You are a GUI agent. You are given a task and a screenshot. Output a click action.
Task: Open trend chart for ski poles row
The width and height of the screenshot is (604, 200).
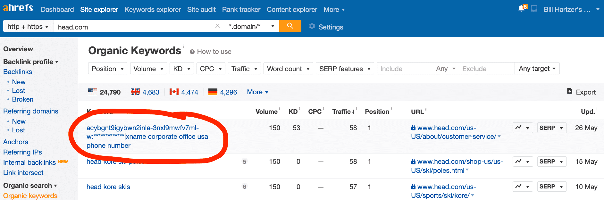point(523,161)
